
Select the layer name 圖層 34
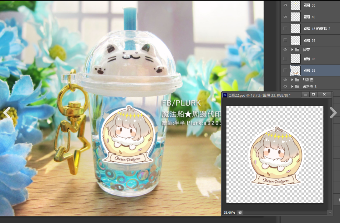click(x=309, y=59)
